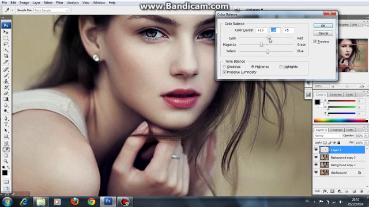Image resolution: width=369 pixels, height=207 pixels.
Task: Open the Filter menu
Action: pyautogui.click(x=59, y=3)
